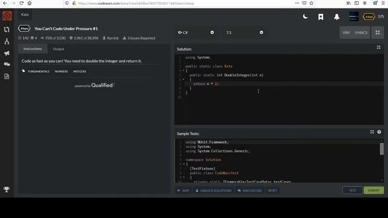Switch to the Output tab
Viewport: 388px width, 218px height.
[58, 49]
